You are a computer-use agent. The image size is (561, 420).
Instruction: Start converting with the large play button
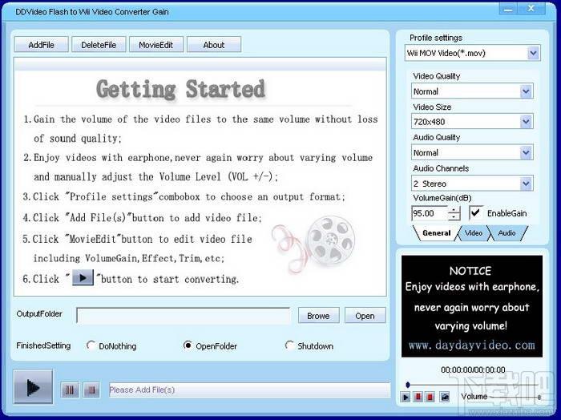pos(33,386)
